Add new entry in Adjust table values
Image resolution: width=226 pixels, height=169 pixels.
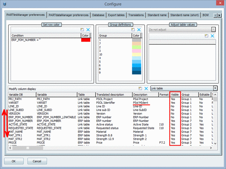tap(206, 36)
